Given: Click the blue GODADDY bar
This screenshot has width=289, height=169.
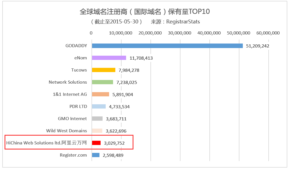Looking at the screenshot, I should tap(167, 46).
